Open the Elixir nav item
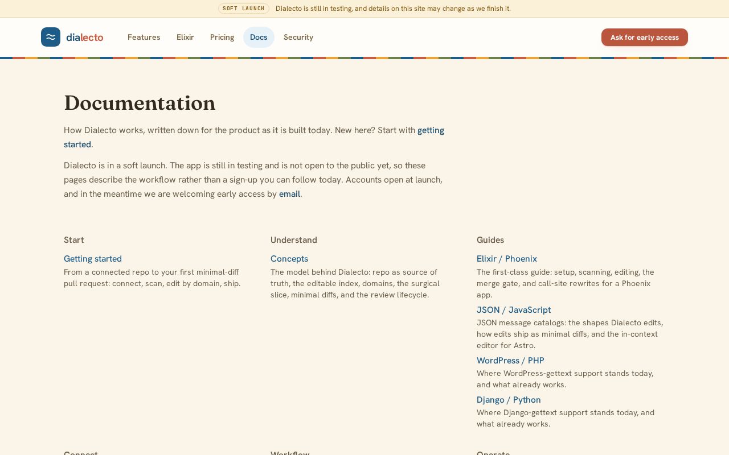Viewport: 729px width, 455px height. point(185,37)
